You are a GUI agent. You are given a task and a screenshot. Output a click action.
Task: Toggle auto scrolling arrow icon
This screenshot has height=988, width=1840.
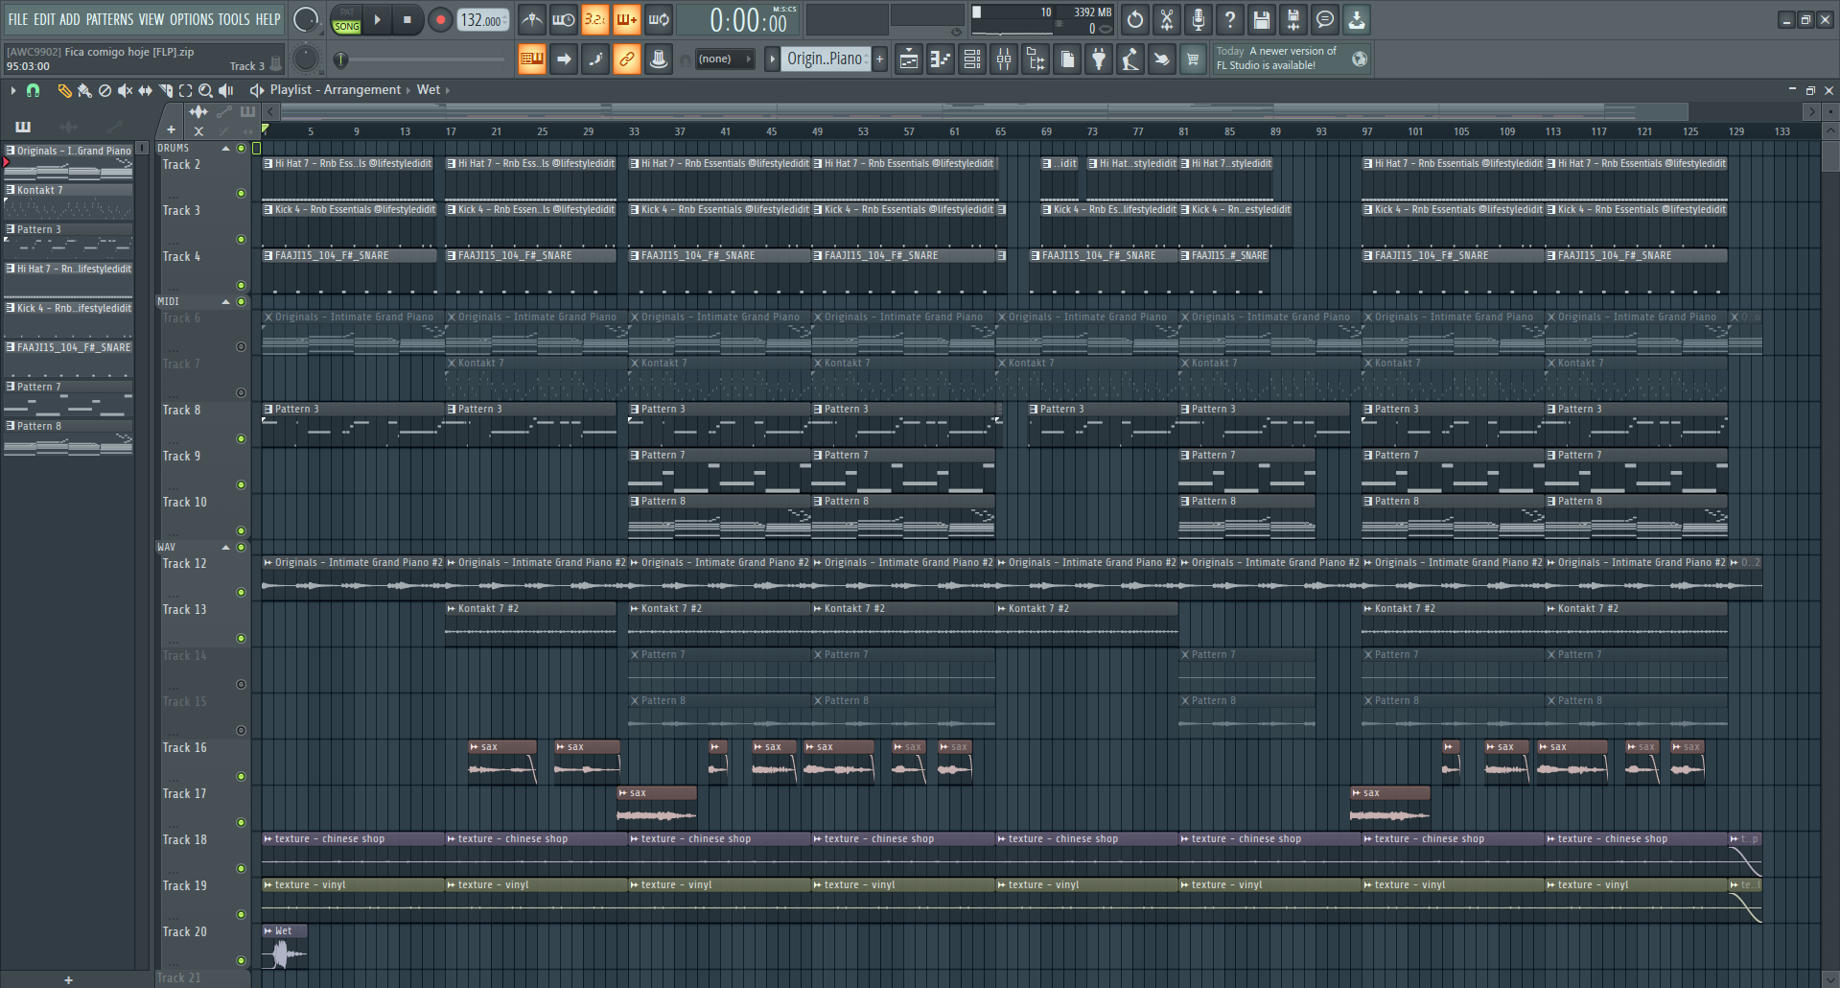click(x=564, y=59)
